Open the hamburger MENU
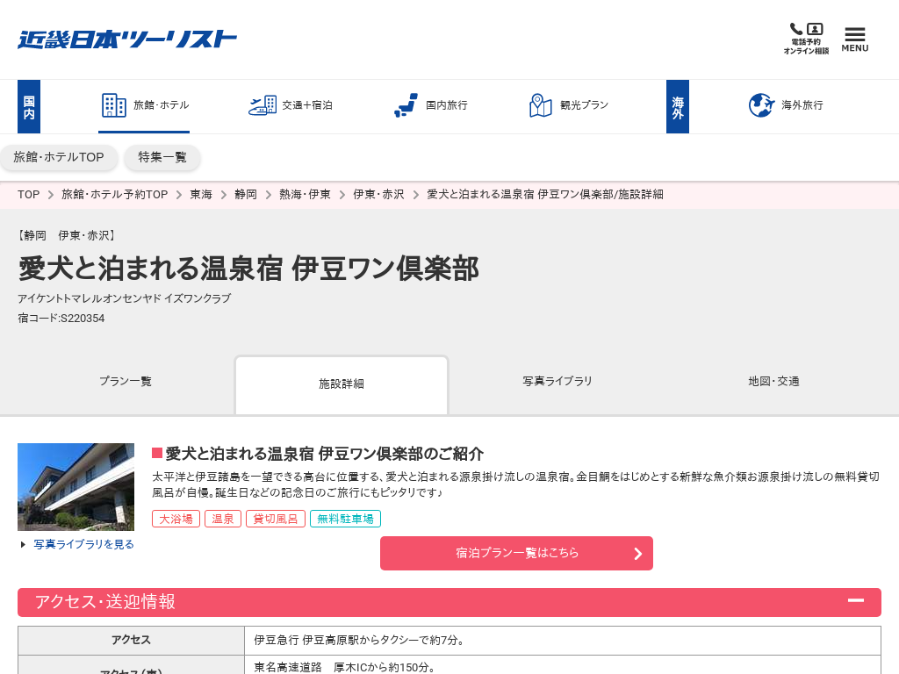The width and height of the screenshot is (899, 674). pos(855,39)
